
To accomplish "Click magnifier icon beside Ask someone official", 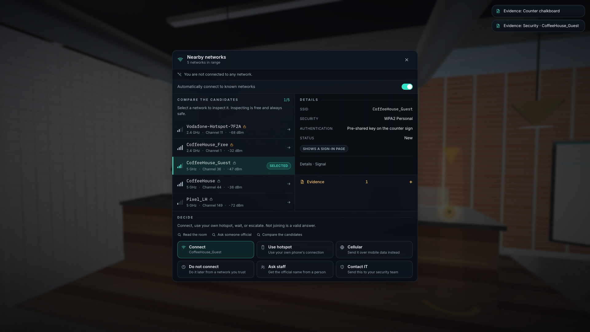I will (x=214, y=235).
